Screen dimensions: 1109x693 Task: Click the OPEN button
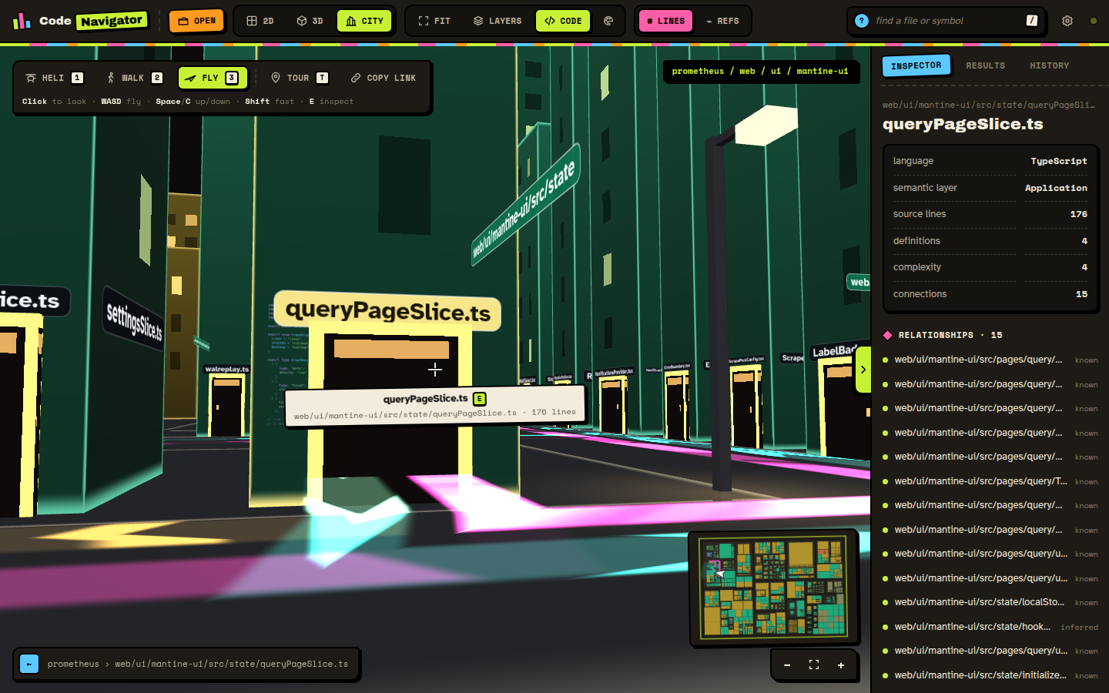pyautogui.click(x=196, y=21)
